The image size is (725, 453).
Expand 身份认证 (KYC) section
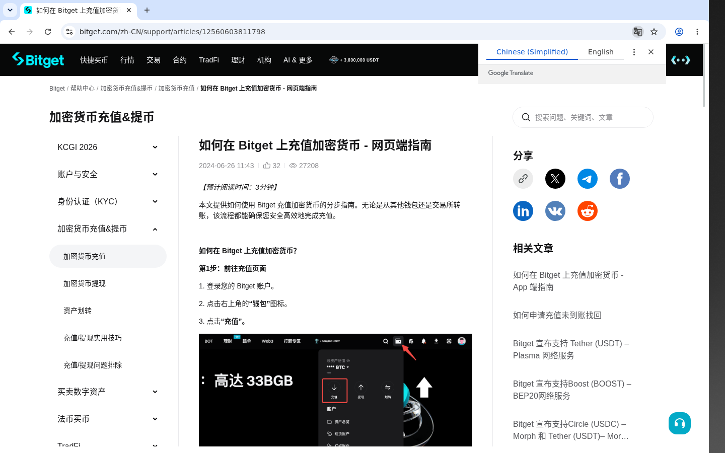tap(108, 201)
